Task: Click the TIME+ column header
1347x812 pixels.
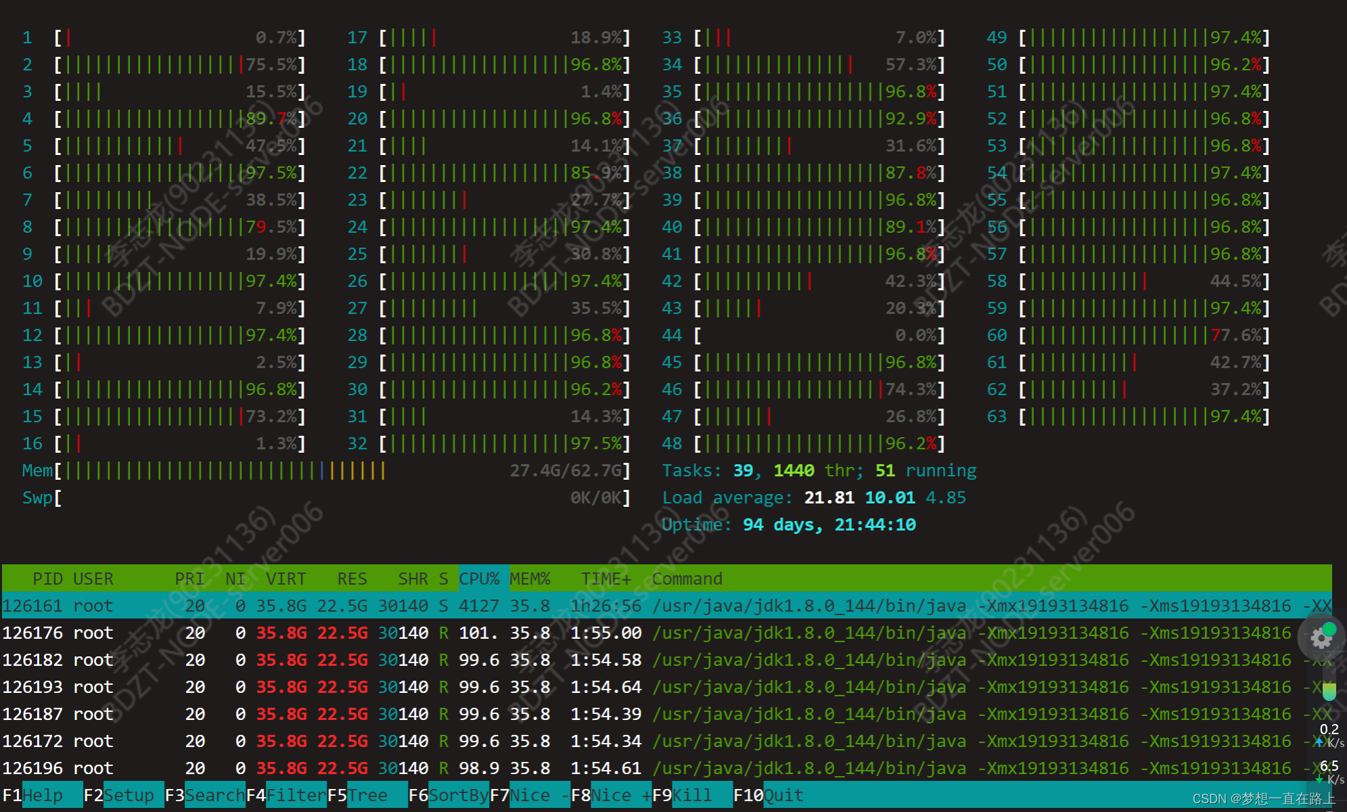Action: coord(606,579)
